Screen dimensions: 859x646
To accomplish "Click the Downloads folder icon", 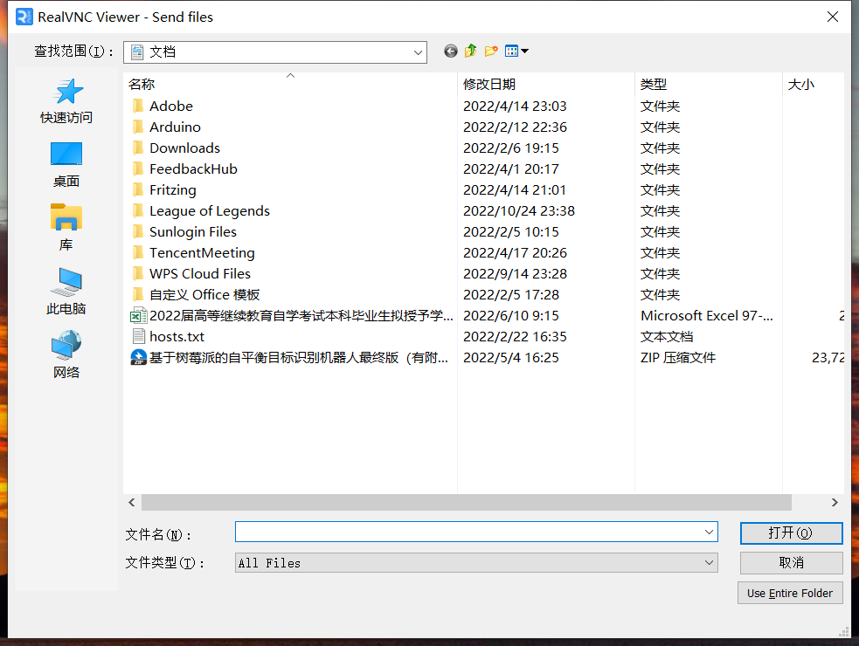I will [138, 148].
